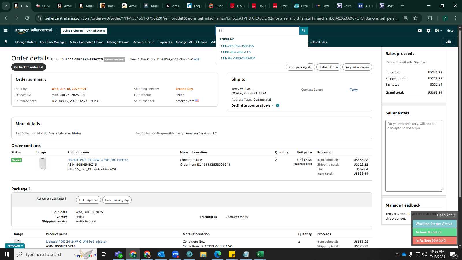Viewport: 462px width, 260px height.
Task: Open Microsoft Teams from taskbar
Action: click(x=119, y=254)
